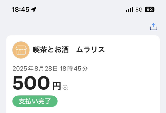Tap empty card space right of 支払い完了

pyautogui.click(x=109, y=101)
